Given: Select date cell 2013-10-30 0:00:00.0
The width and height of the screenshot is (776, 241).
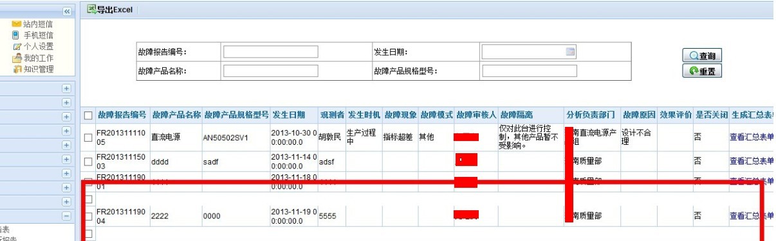Looking at the screenshot, I should click(x=294, y=137).
